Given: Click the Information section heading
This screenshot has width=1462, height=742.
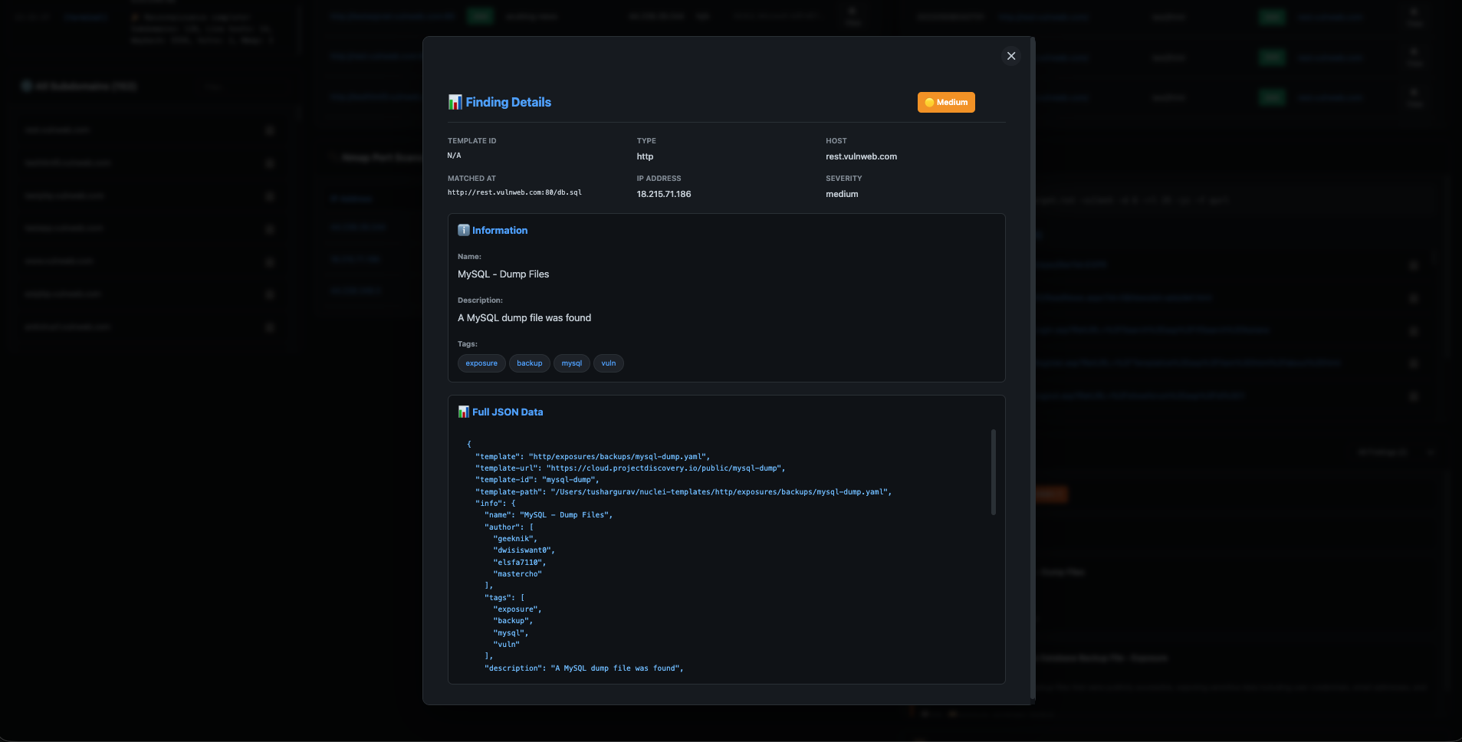Looking at the screenshot, I should point(500,230).
